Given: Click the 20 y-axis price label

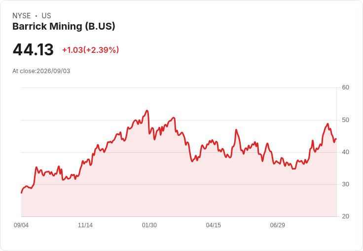Looking at the screenshot, I should [345, 216].
